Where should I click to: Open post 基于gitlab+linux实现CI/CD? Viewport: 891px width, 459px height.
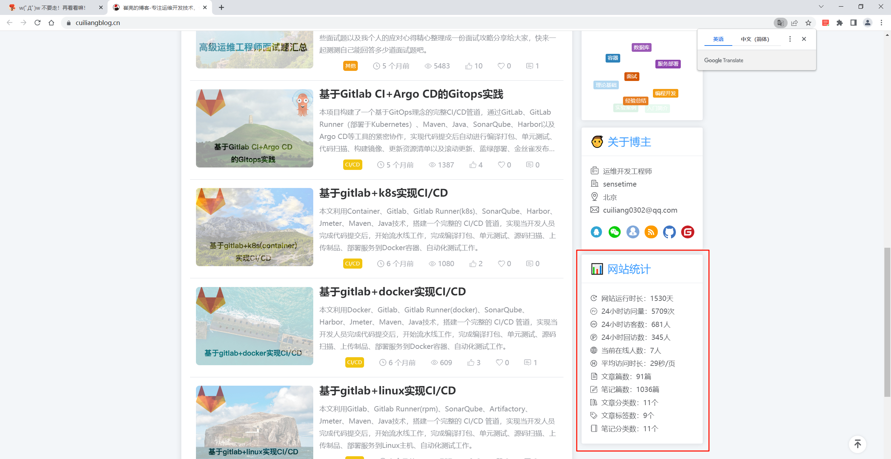pos(388,391)
